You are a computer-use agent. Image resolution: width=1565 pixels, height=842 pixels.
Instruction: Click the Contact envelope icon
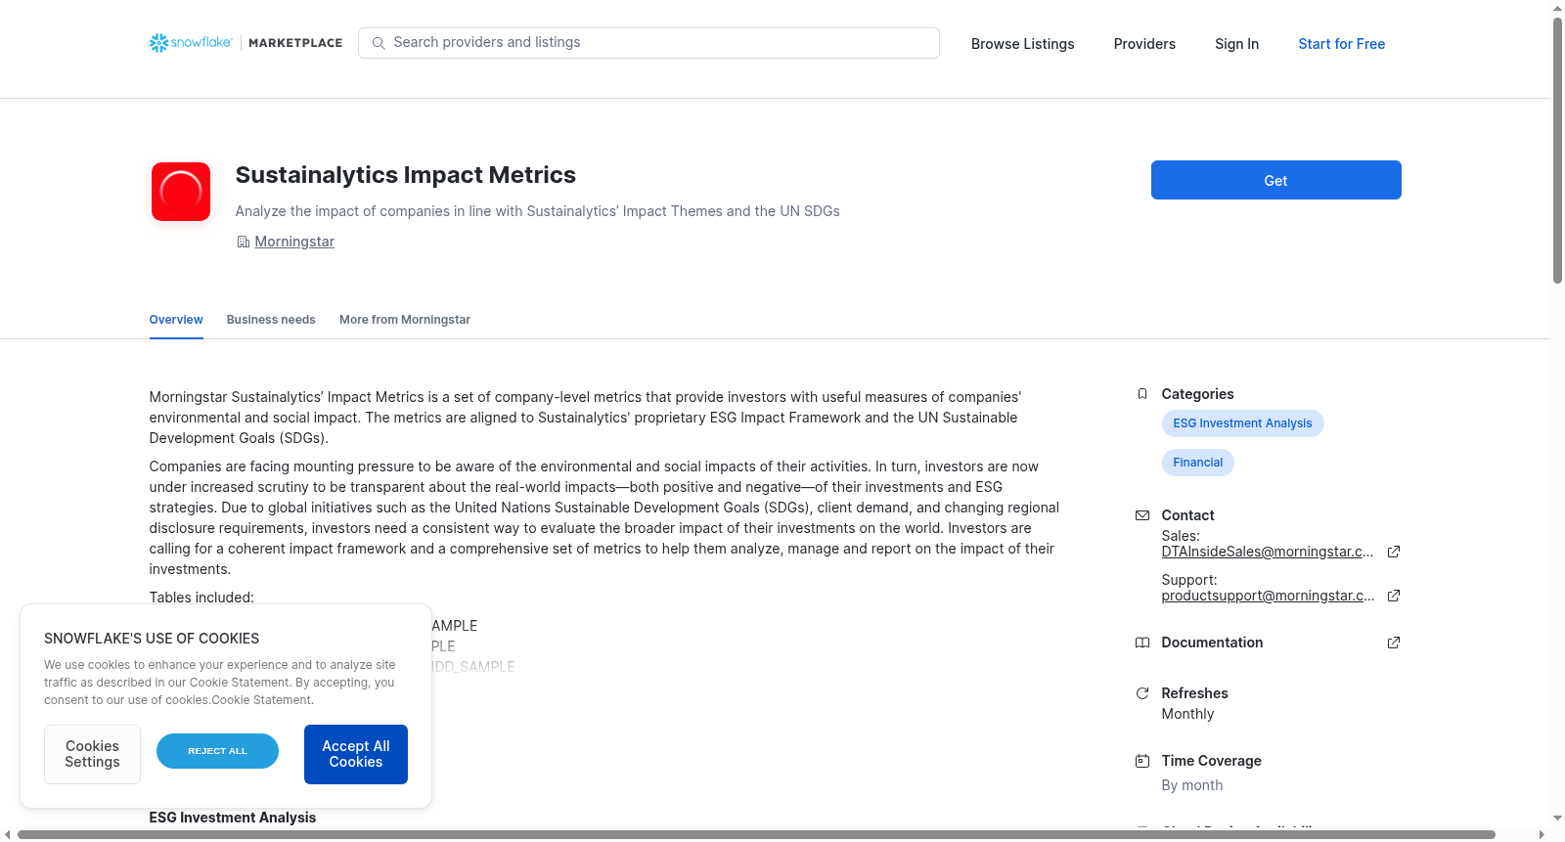(1141, 515)
